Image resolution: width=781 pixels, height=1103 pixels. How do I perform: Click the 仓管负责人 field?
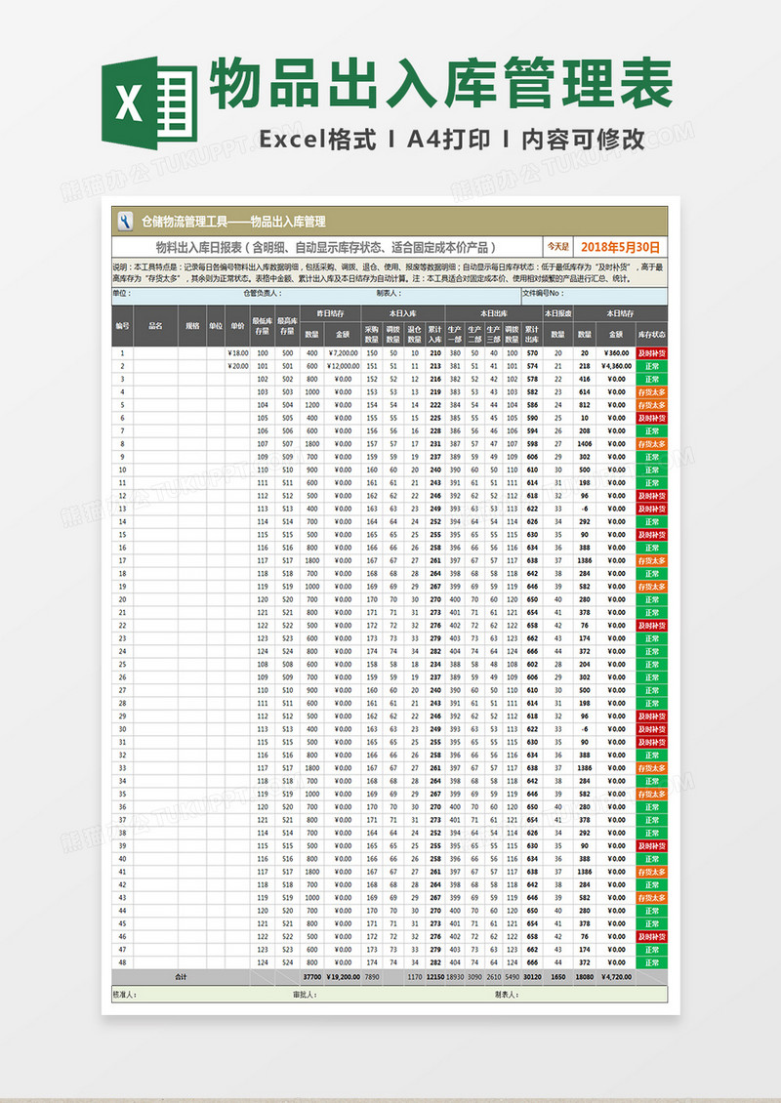coord(308,294)
